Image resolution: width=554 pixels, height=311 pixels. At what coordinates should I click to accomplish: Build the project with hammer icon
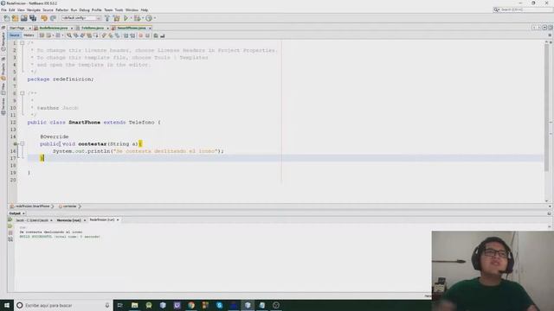(107, 18)
